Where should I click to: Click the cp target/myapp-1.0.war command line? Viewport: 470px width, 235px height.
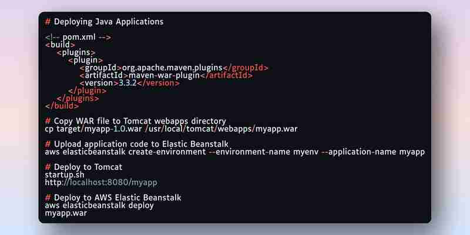click(x=171, y=129)
